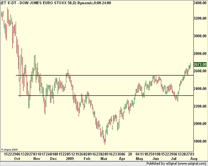Click the eSignal 2009 copyright notice
Screen dimensions: 208x166
pos(9,150)
